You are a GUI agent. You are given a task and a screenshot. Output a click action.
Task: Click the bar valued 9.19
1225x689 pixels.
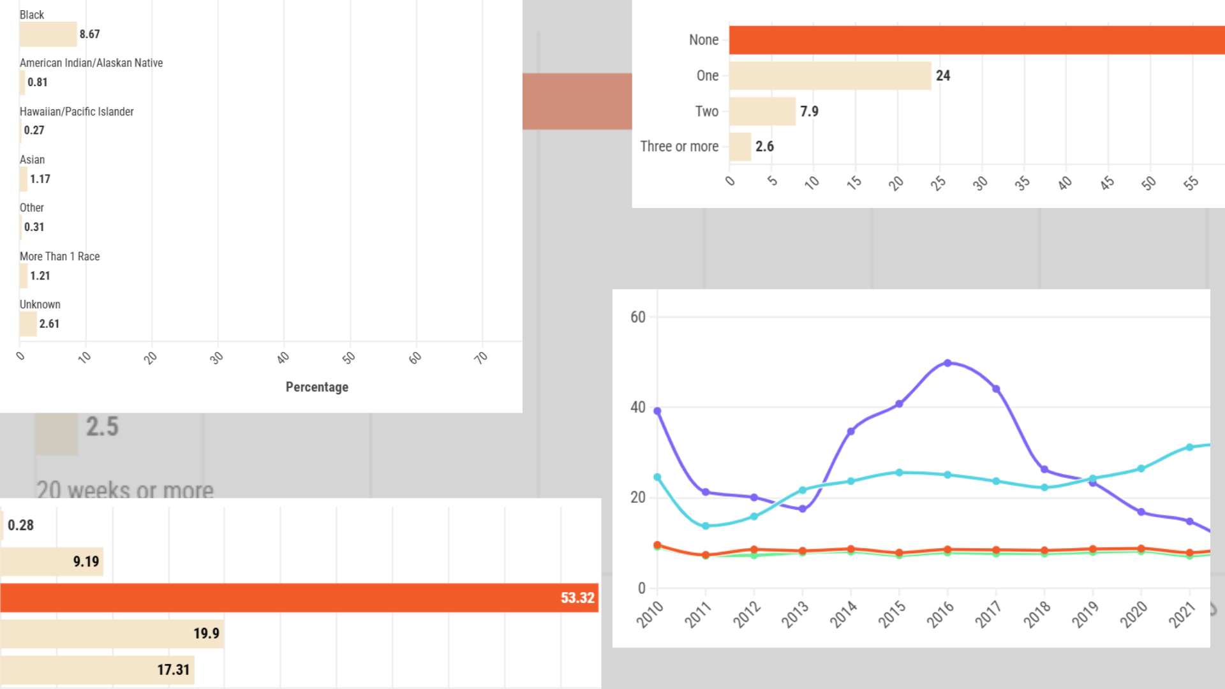pyautogui.click(x=52, y=561)
